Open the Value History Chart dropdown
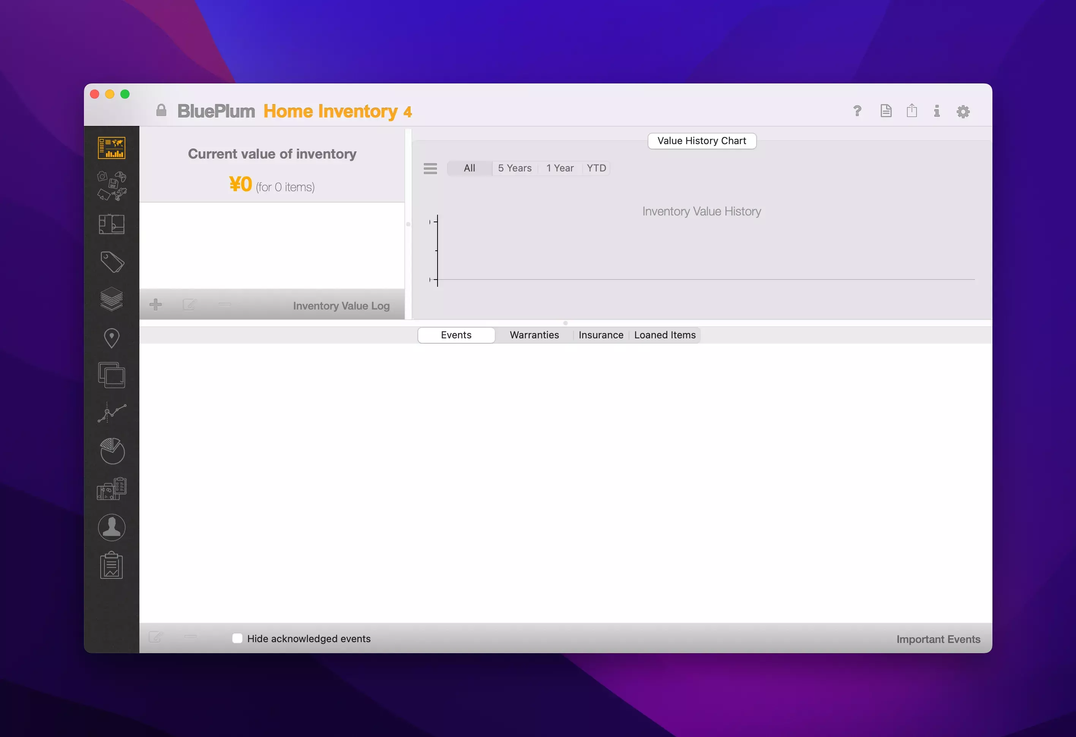This screenshot has width=1076, height=737. click(702, 141)
